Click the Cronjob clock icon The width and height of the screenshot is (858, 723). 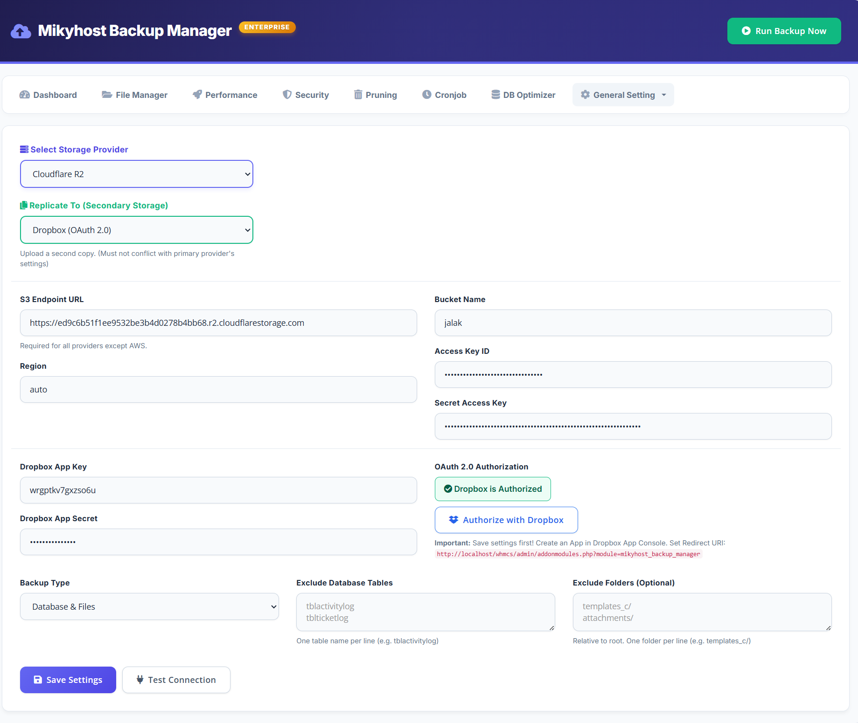426,95
